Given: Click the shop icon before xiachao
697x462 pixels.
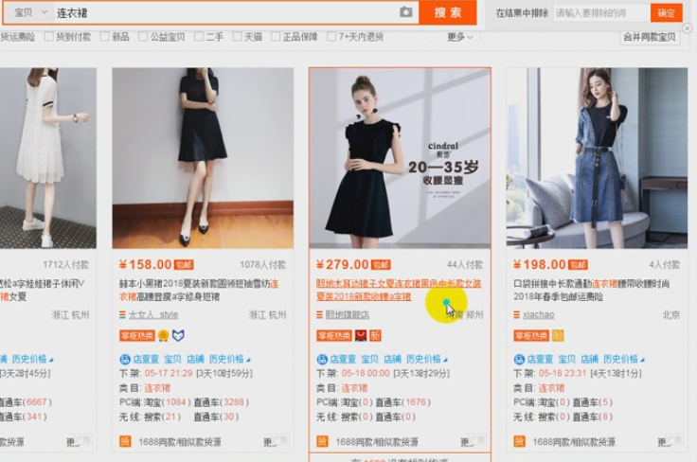Looking at the screenshot, I should (x=516, y=314).
